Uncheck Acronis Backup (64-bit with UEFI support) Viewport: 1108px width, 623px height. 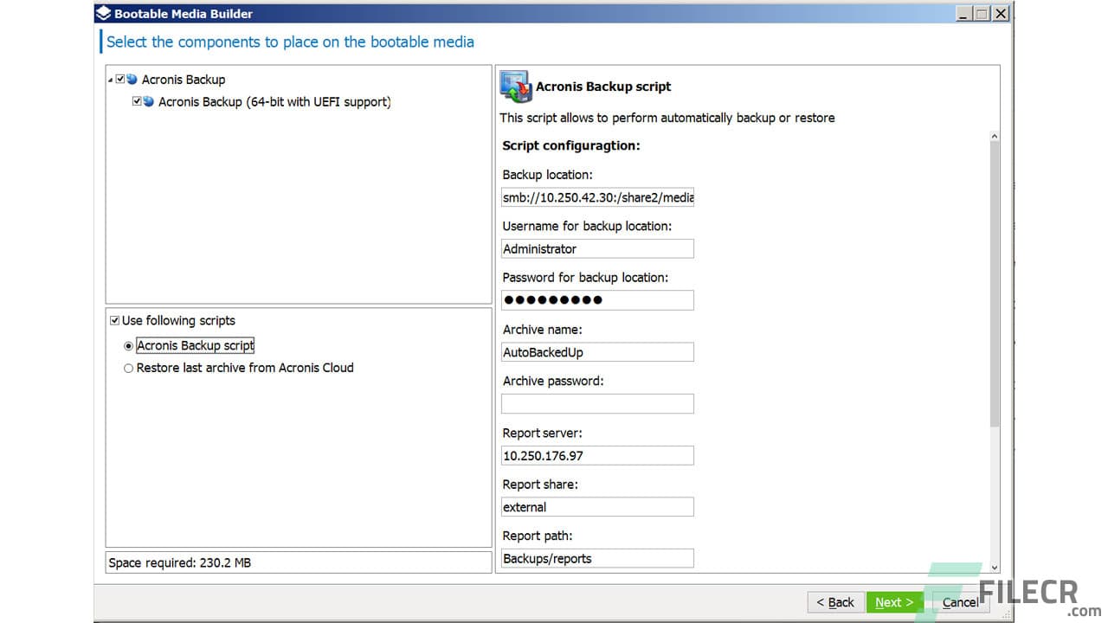pyautogui.click(x=137, y=101)
